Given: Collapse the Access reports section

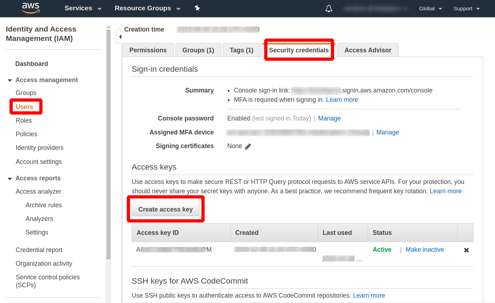Looking at the screenshot, I should (x=10, y=179).
